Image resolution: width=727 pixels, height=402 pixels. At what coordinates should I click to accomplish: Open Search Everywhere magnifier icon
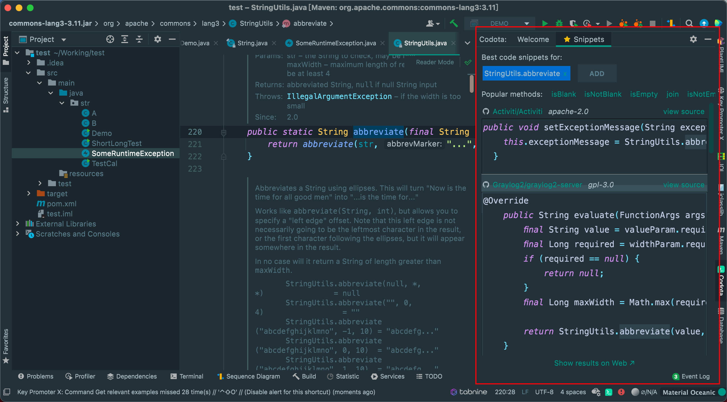(x=689, y=23)
